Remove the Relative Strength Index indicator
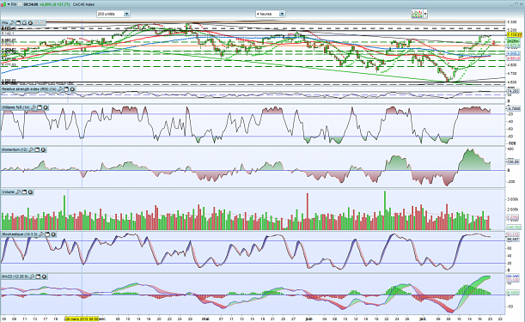525x322 pixels. click(x=72, y=89)
